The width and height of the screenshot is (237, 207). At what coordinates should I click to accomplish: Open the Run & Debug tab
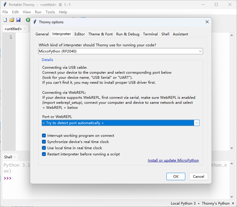[128, 34]
